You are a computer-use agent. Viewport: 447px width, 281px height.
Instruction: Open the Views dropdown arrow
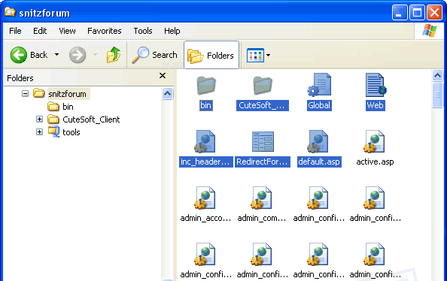tap(268, 56)
